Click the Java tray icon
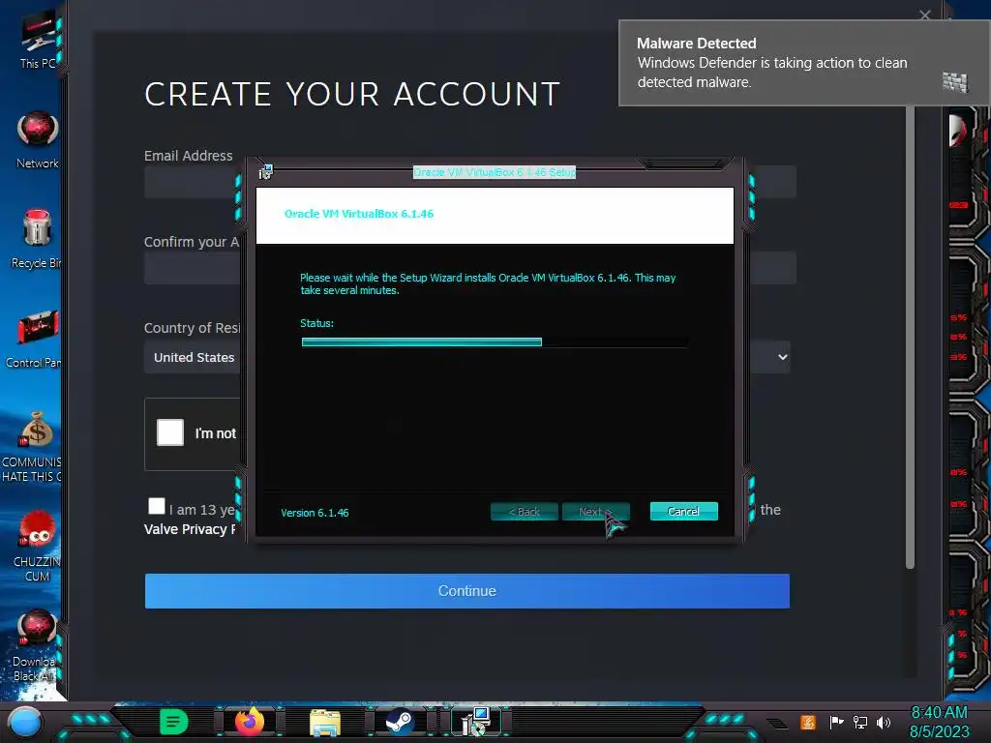 pyautogui.click(x=807, y=722)
